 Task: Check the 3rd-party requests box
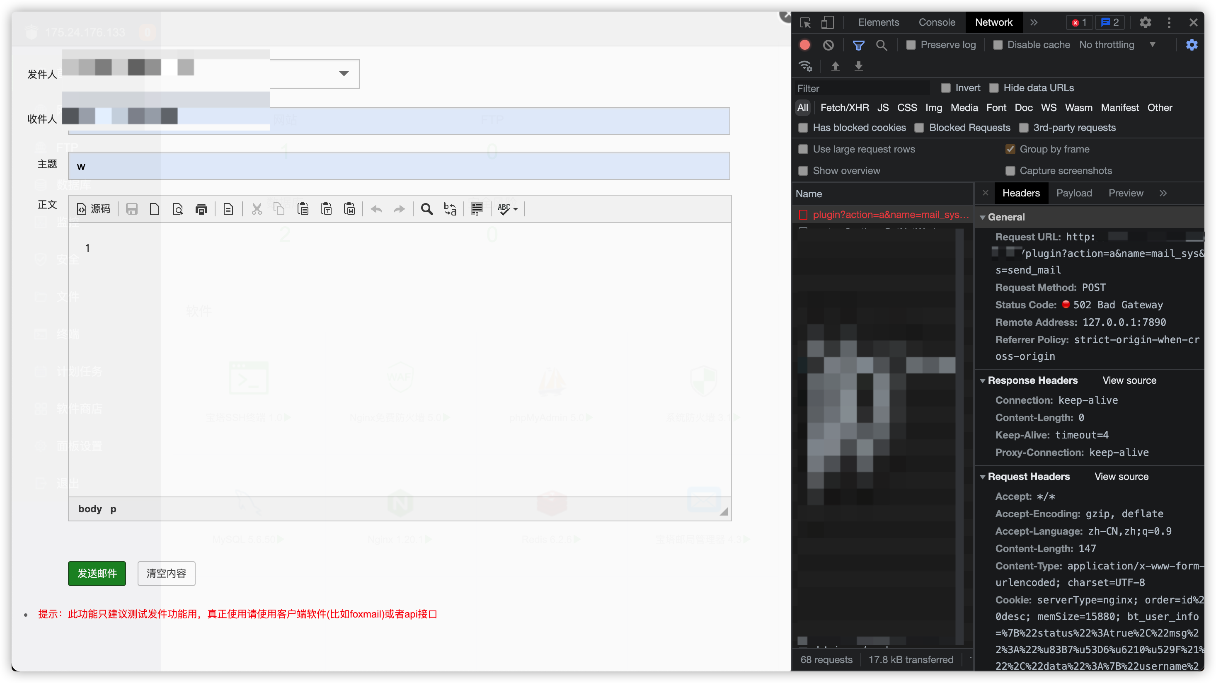1023,128
